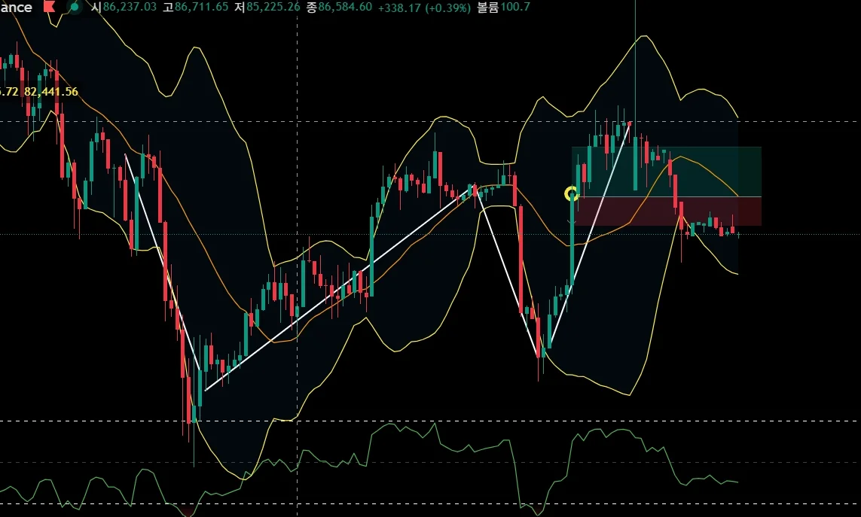Screen dimensions: 861x517
Task: Click the high price value 86,711.65
Action: (201, 7)
